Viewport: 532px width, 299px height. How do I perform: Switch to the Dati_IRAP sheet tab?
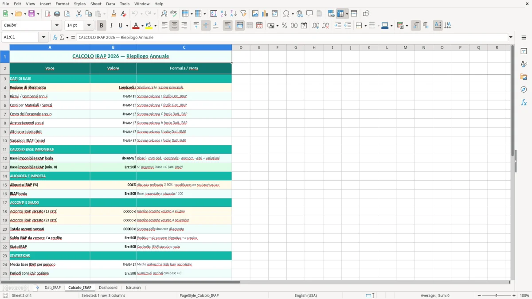tap(53, 288)
